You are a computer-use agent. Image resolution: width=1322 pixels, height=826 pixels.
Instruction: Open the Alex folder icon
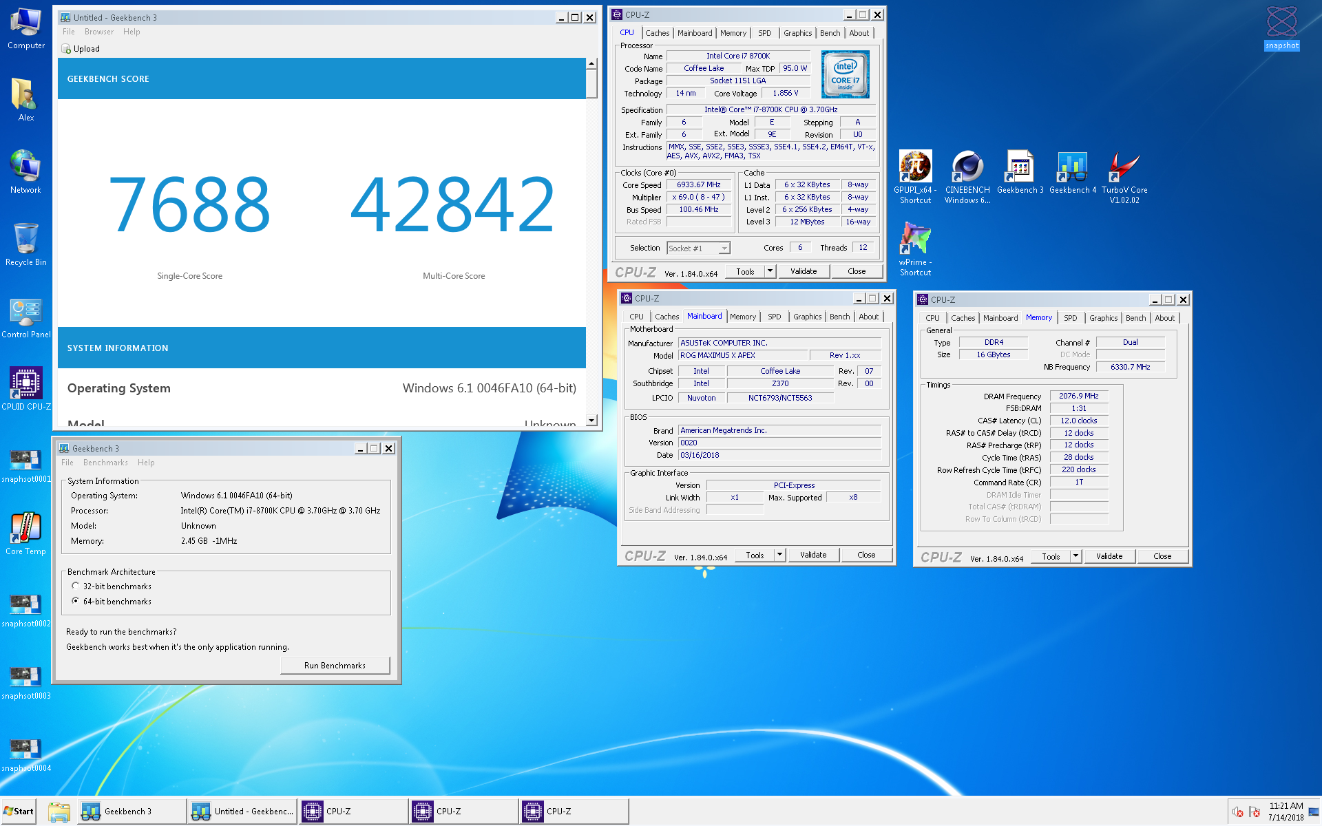[x=25, y=100]
